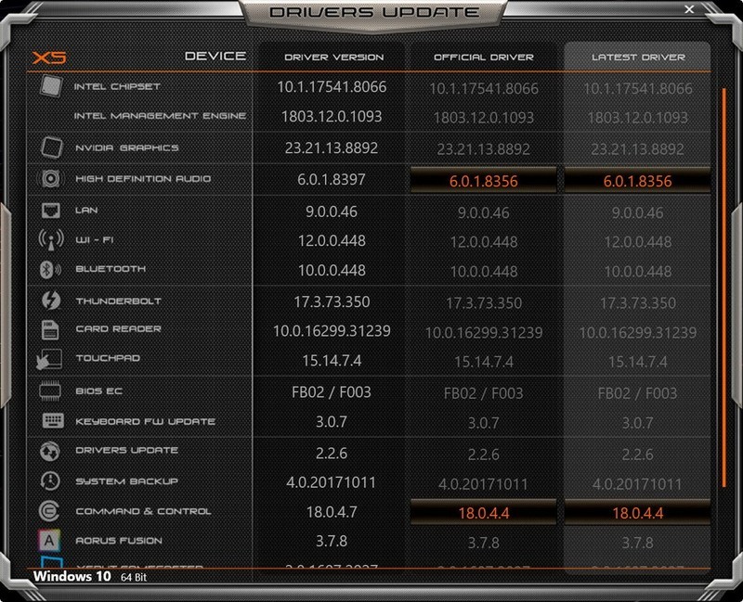
Task: Click the Bluetooth icon
Action: pyautogui.click(x=50, y=269)
